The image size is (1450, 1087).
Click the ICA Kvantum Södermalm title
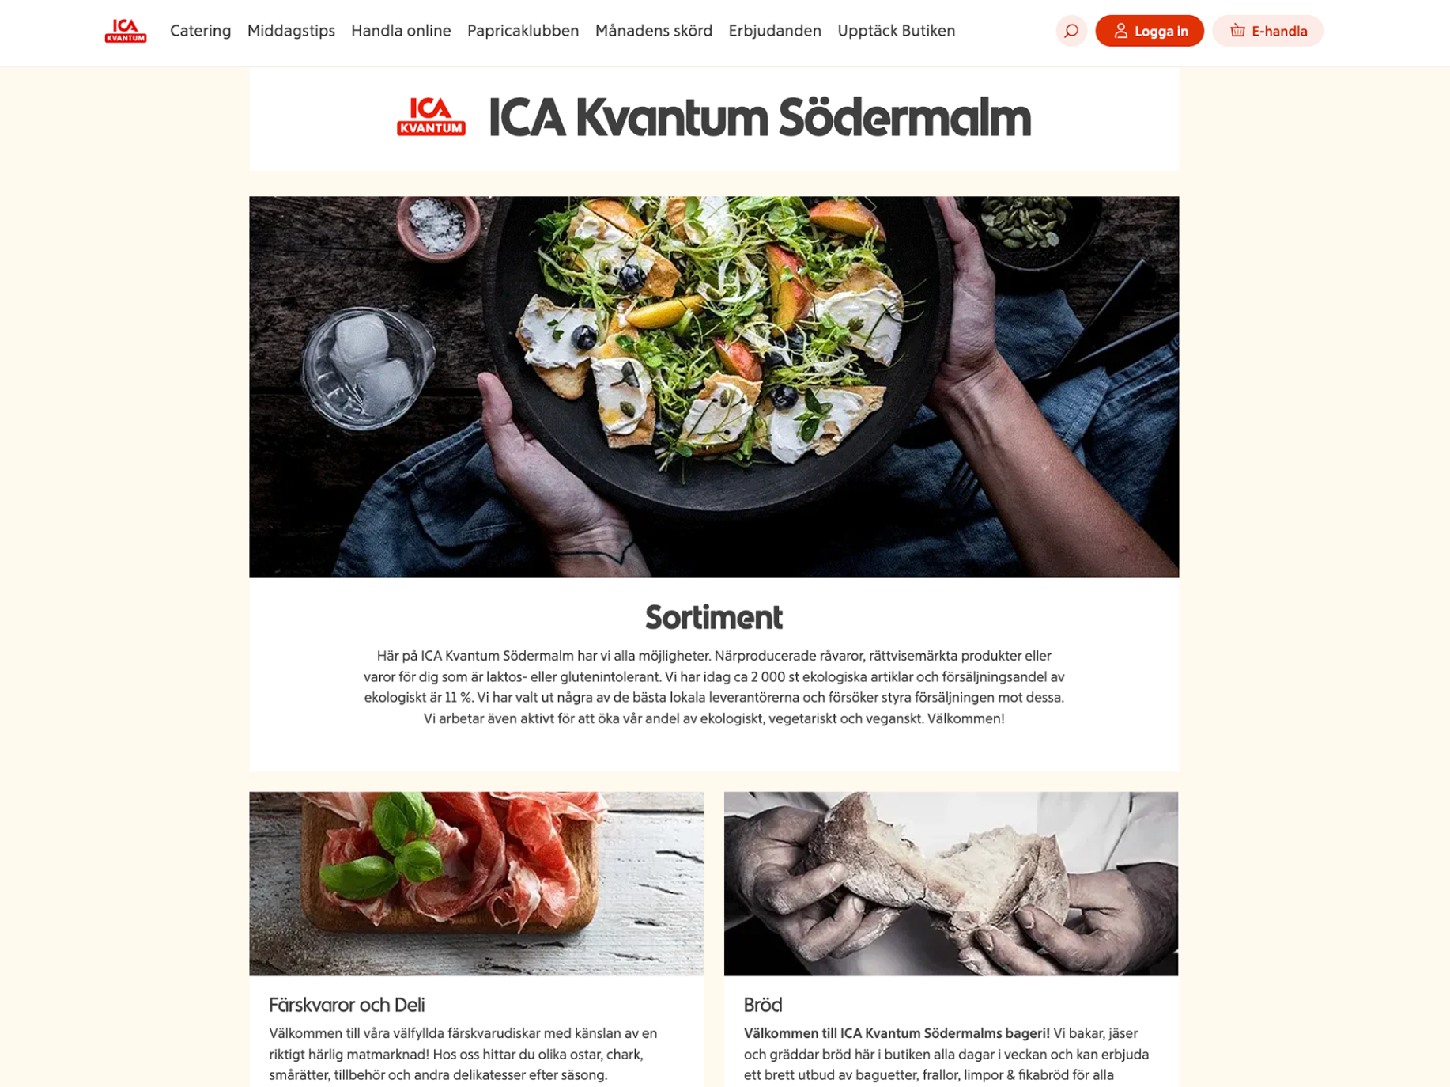point(759,117)
